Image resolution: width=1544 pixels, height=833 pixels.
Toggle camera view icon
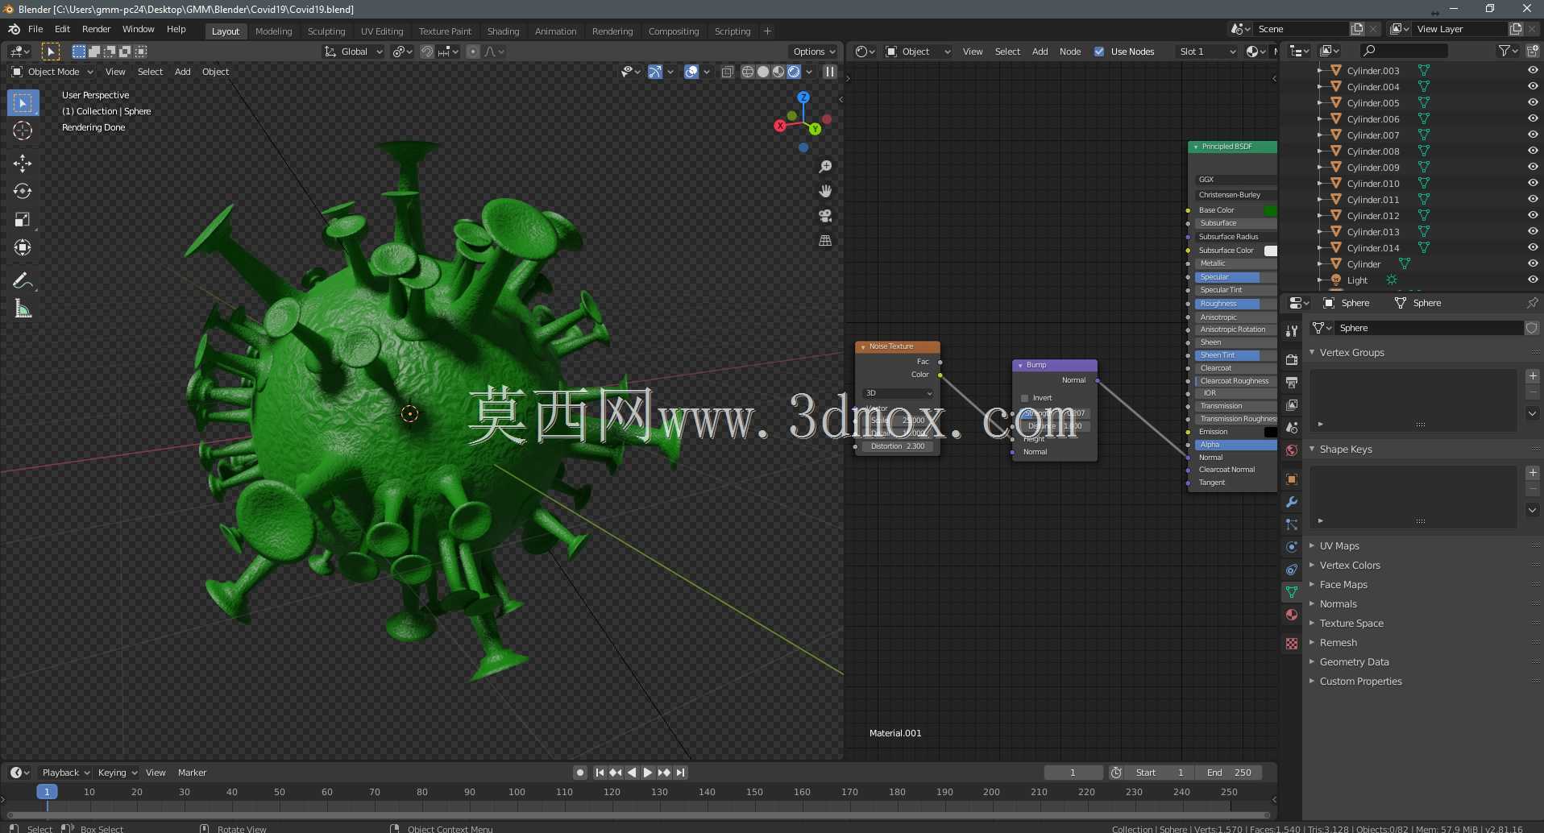click(x=825, y=216)
